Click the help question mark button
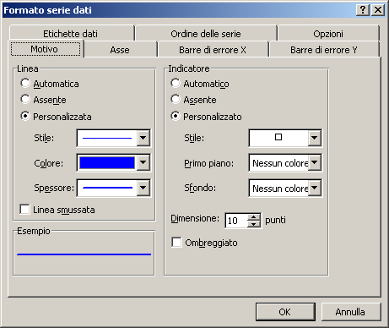Screen dimensions: 389x328 (x=363, y=10)
